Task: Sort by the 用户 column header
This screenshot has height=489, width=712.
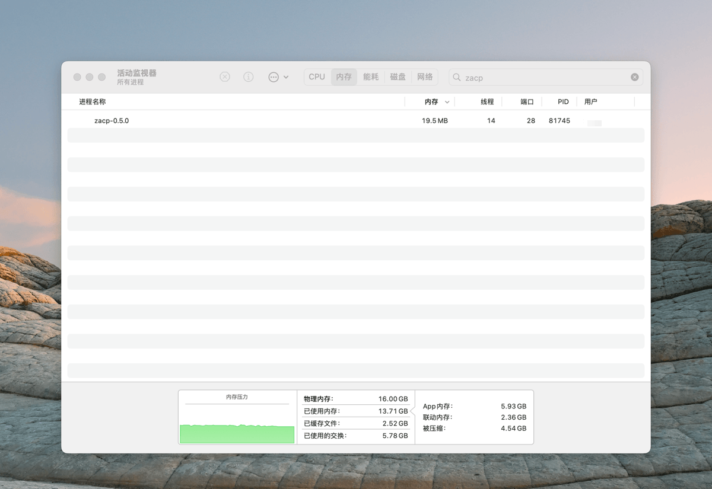Action: pos(590,102)
